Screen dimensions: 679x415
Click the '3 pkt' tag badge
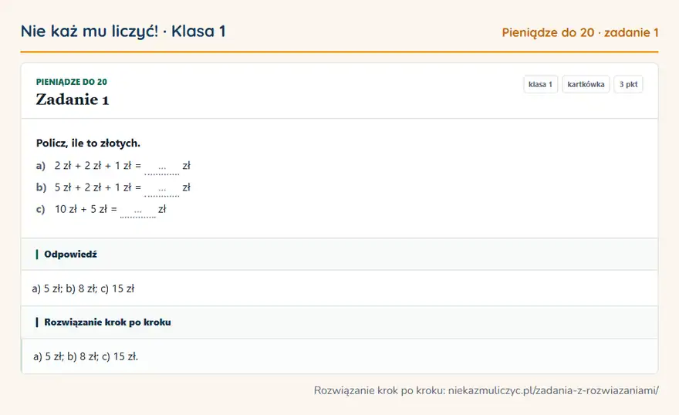click(628, 84)
